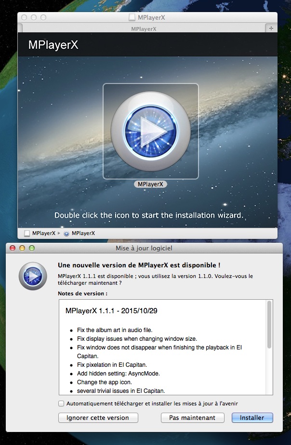Viewport: 291px width, 445px height.
Task: Click the MPlayerX label under the icon
Action: coord(150,184)
